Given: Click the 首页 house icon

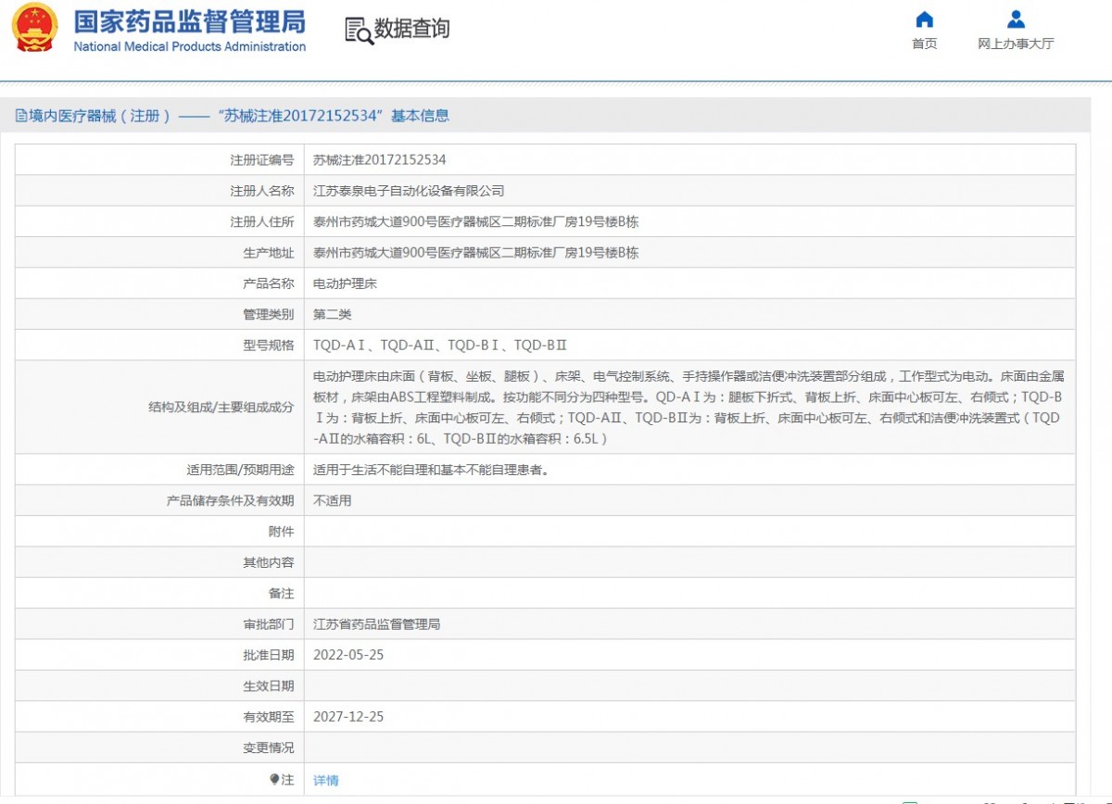Looking at the screenshot, I should click(x=924, y=19).
